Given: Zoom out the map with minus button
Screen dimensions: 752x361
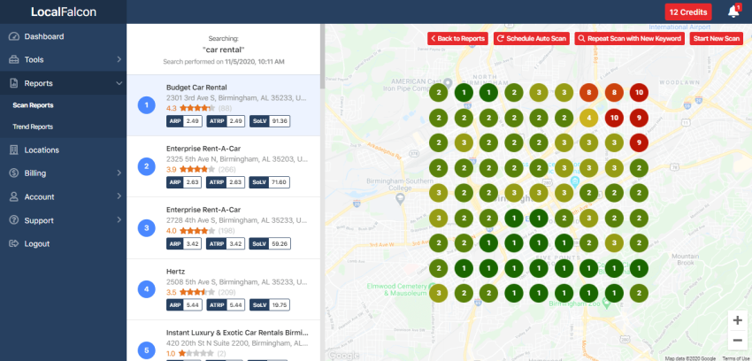Looking at the screenshot, I should tap(738, 341).
